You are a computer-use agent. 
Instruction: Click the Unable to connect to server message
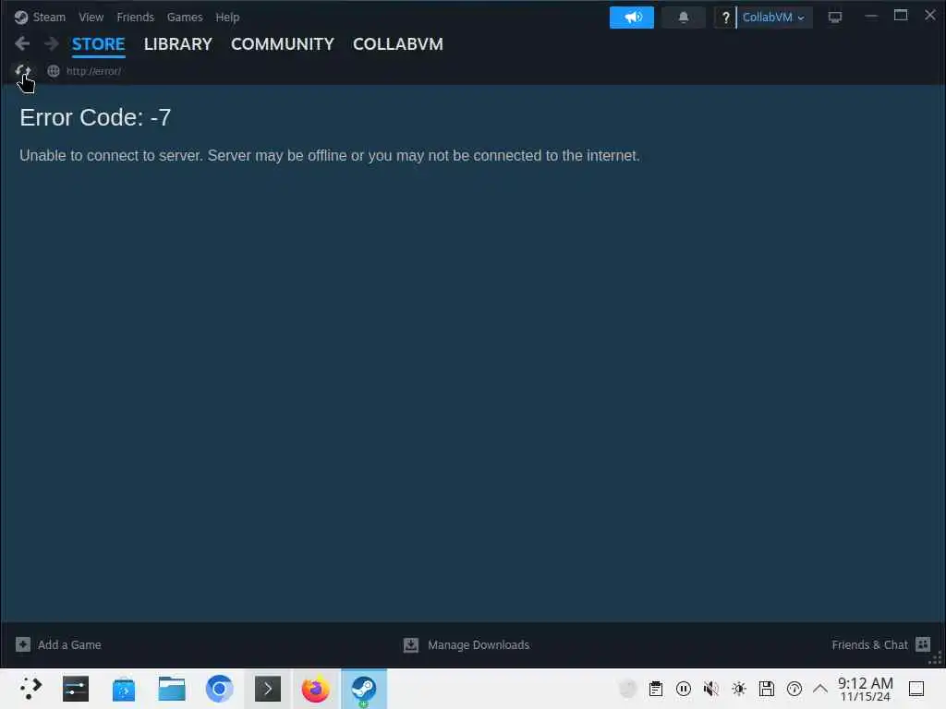coord(330,155)
